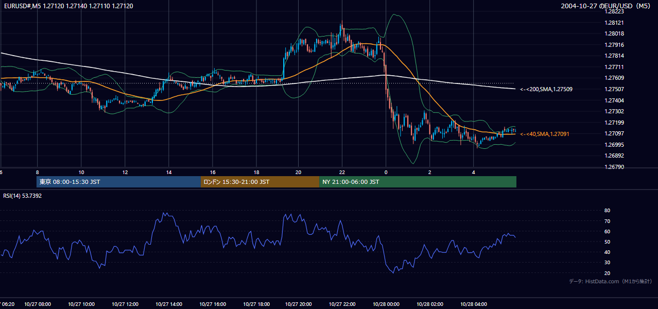Click RSI axis level 20

point(607,273)
